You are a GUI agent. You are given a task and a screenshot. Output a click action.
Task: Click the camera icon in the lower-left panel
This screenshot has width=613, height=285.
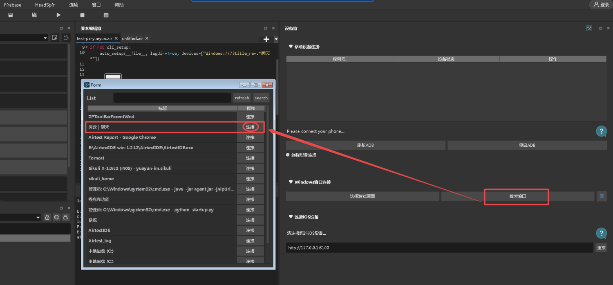point(66,218)
